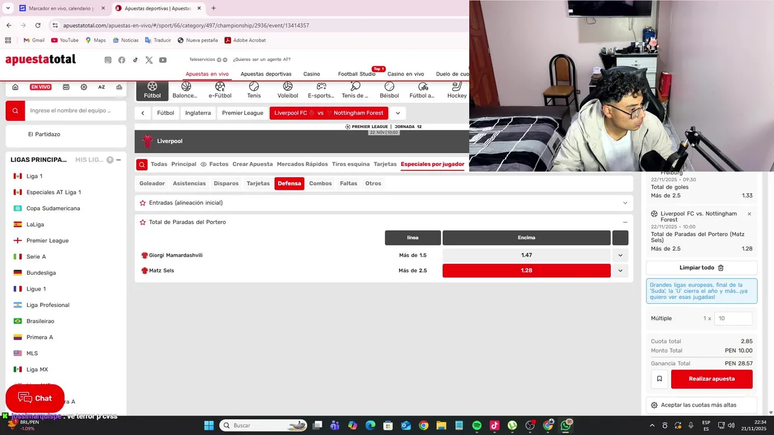This screenshot has width=774, height=435.
Task: Expand more lines for Matz Sels
Action: pyautogui.click(x=620, y=271)
